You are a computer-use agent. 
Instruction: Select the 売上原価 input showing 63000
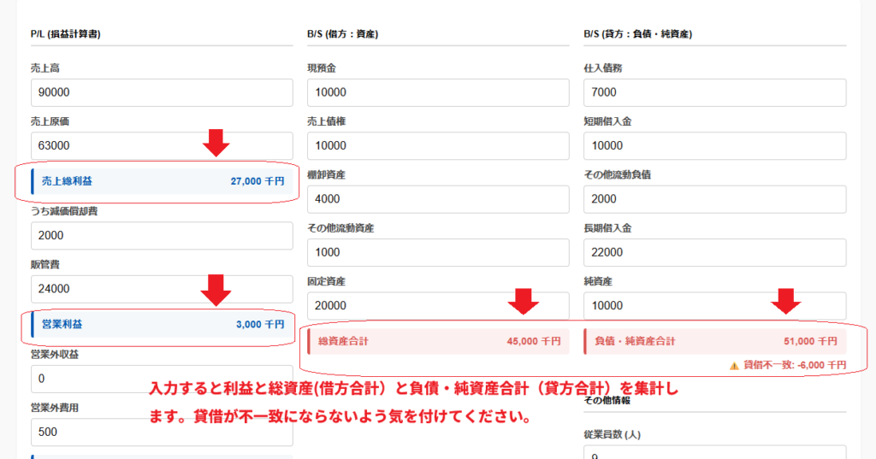(161, 145)
